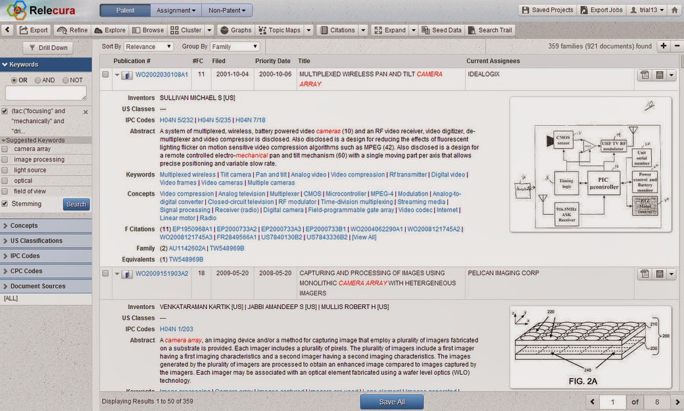The image size is (684, 411).
Task: Toggle the Stemming checkbox
Action: click(4, 203)
